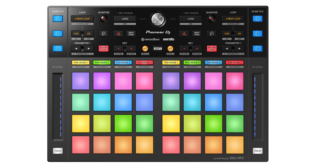This screenshot has width=316, height=166.
Task: Click the center SHIFT button
Action: [x=158, y=48]
